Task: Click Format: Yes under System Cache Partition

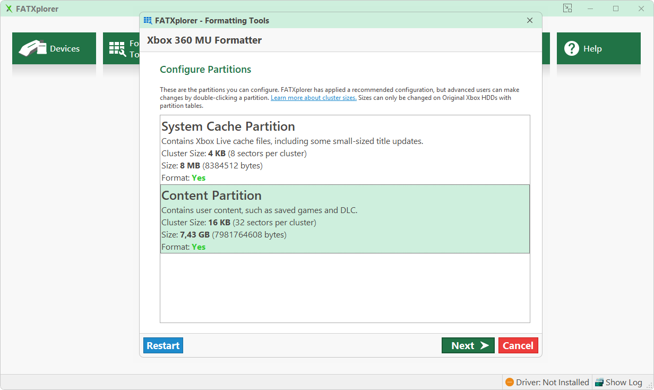Action: pyautogui.click(x=184, y=178)
